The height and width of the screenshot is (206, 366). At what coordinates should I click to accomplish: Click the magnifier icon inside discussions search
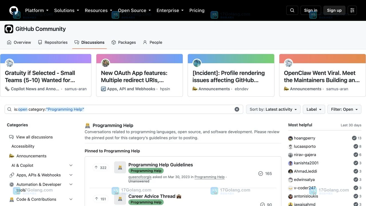[10, 109]
